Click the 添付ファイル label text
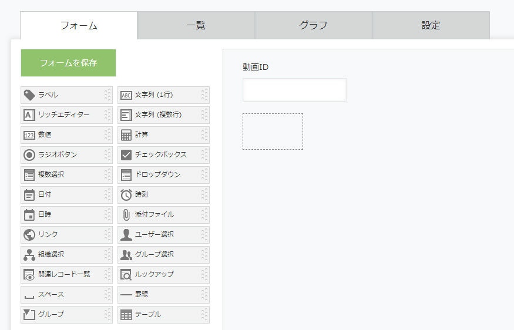 pyautogui.click(x=154, y=214)
